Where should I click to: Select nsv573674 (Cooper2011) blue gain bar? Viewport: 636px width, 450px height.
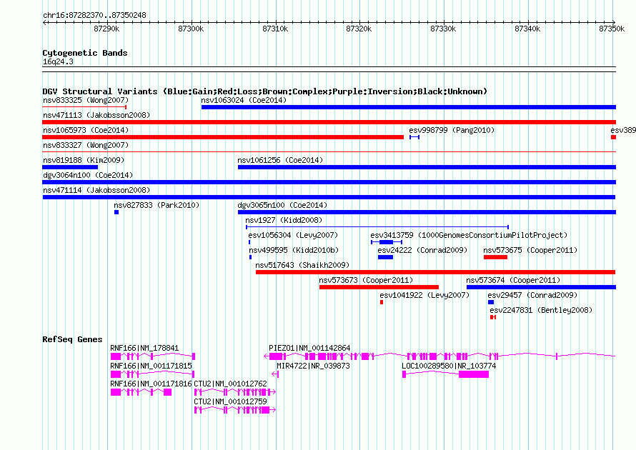[x=541, y=287]
